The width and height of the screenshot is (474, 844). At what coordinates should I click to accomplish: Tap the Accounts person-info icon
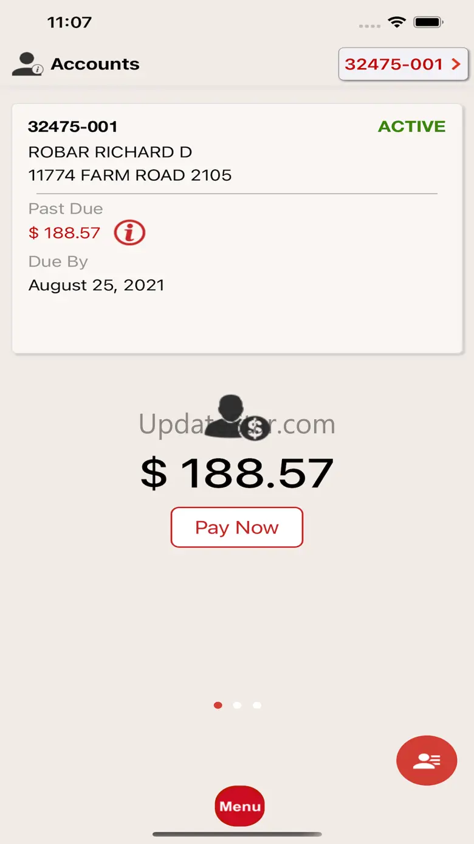(x=27, y=64)
